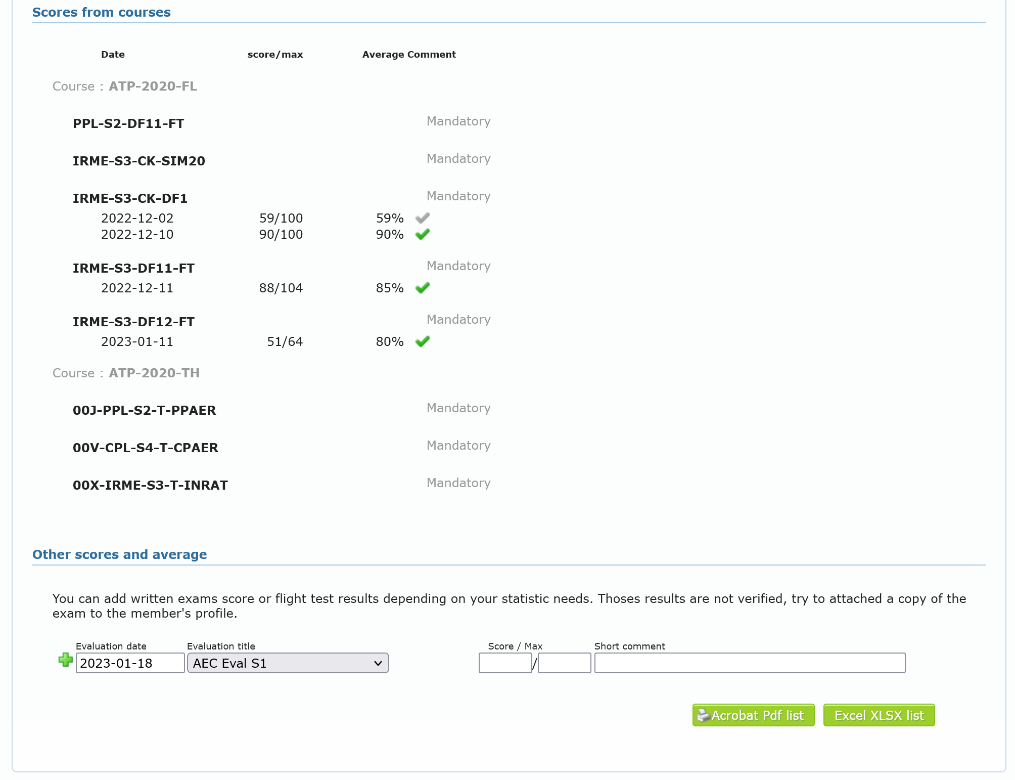Open the IRME-S3-DF11-FT lesson entry

coord(133,268)
